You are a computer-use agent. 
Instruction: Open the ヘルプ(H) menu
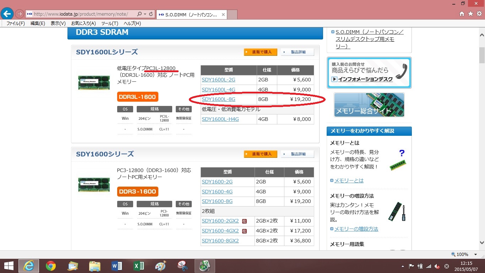(x=132, y=23)
